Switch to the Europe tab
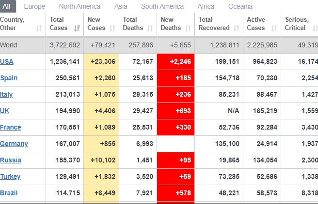Viewport: 318px width, 204px height. coord(34,6)
